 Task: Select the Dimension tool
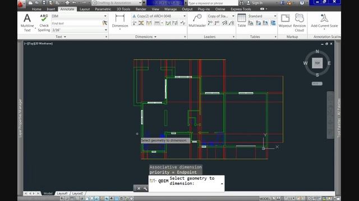click(120, 21)
